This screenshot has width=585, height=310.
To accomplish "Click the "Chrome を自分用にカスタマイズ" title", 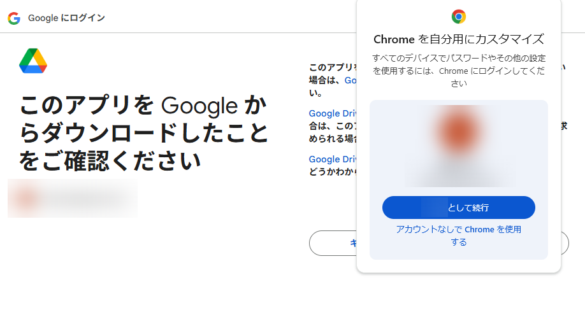I will (x=458, y=39).
